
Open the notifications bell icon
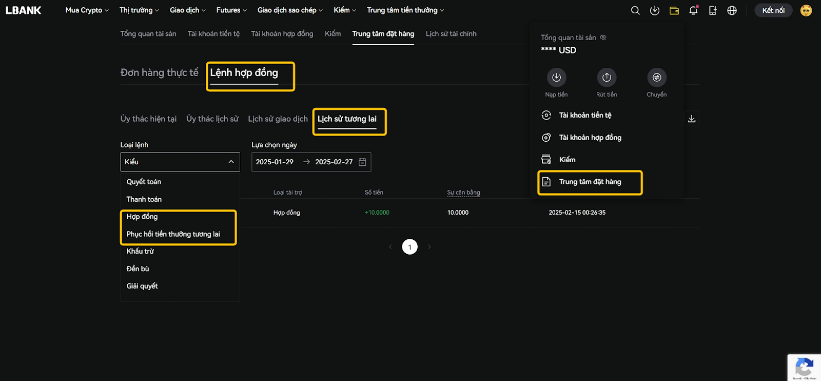[x=693, y=10]
